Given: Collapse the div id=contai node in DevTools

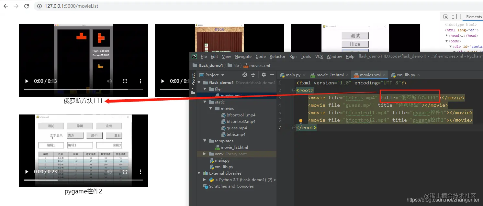Looking at the screenshot, I should (451, 47).
